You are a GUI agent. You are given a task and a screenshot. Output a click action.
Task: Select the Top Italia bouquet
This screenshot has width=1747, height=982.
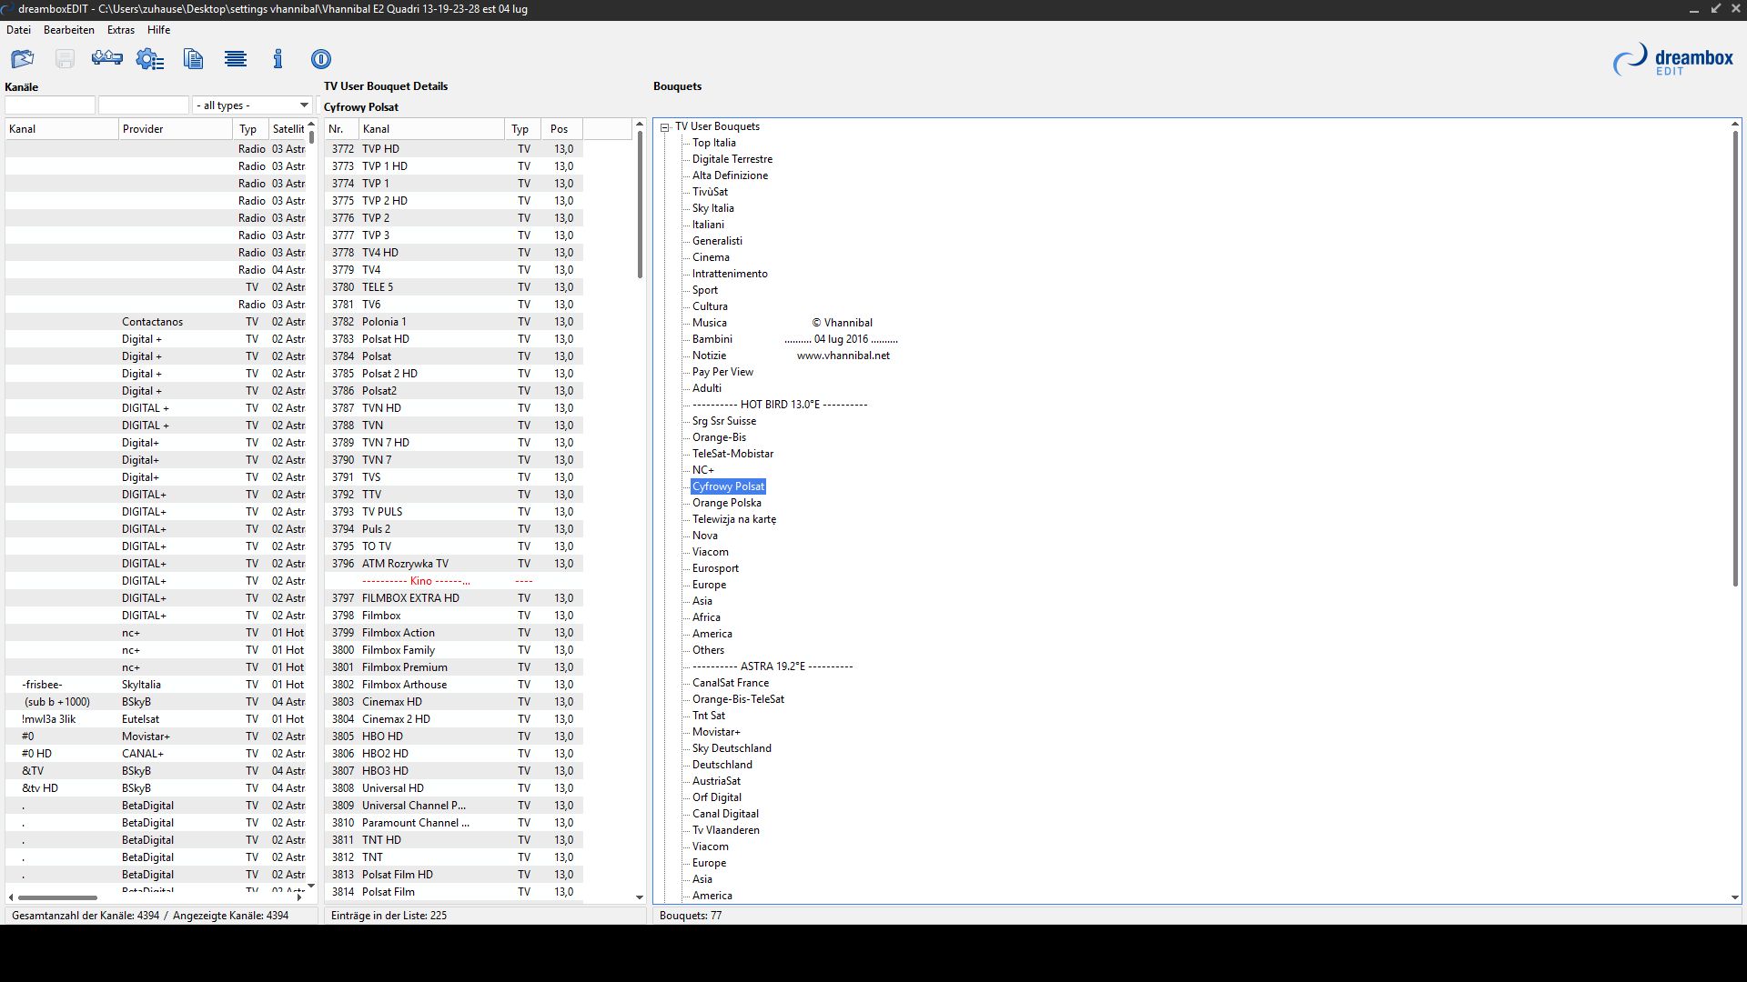tap(714, 143)
